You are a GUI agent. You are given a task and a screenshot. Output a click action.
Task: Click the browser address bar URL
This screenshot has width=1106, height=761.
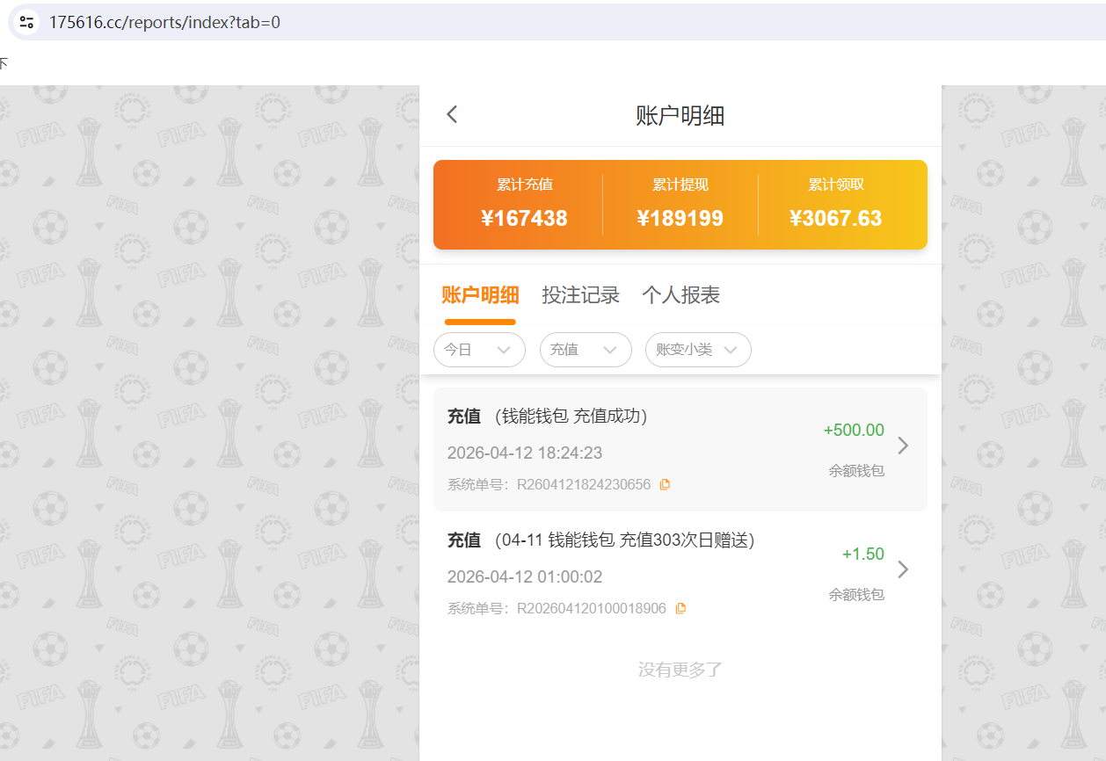point(167,22)
